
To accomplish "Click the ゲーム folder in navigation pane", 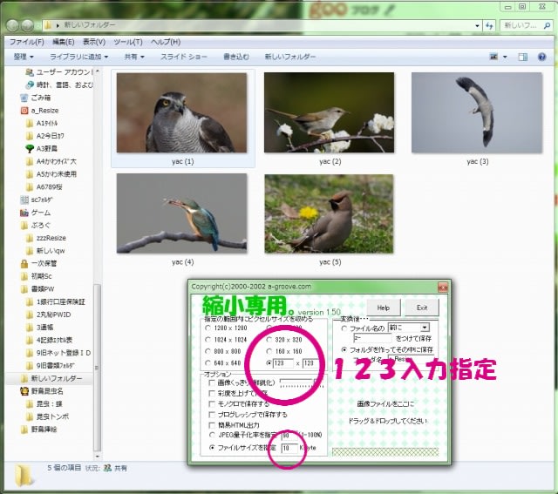I will (40, 212).
